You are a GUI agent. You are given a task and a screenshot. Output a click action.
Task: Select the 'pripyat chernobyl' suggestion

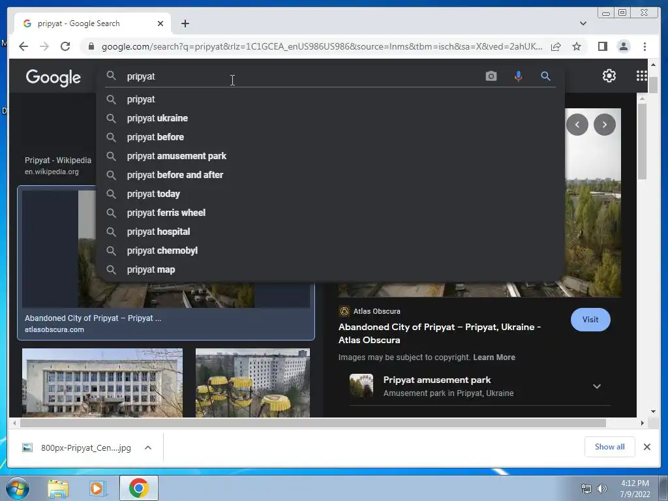(331, 250)
